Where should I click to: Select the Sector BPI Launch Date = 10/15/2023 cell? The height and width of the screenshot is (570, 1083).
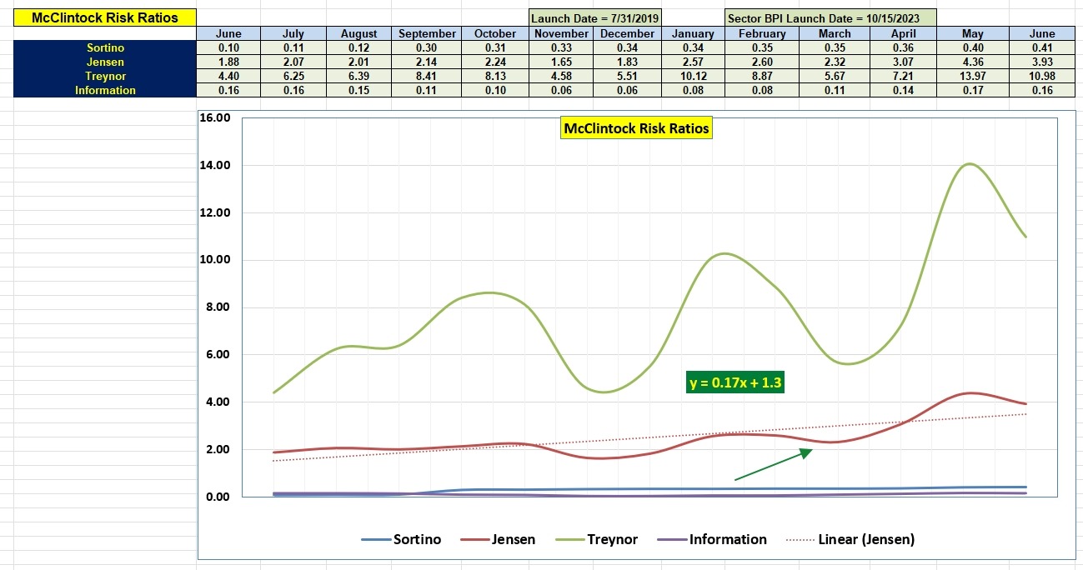pos(830,17)
